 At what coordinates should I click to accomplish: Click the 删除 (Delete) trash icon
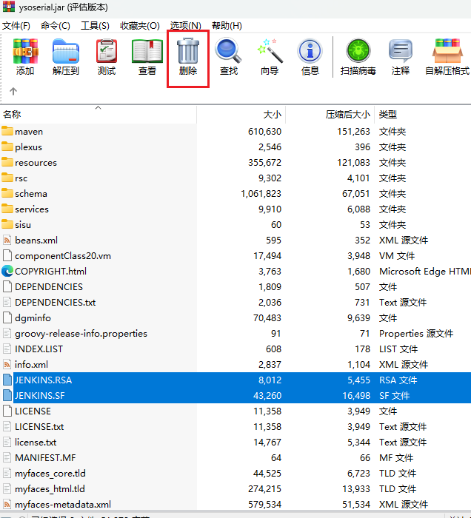click(188, 50)
